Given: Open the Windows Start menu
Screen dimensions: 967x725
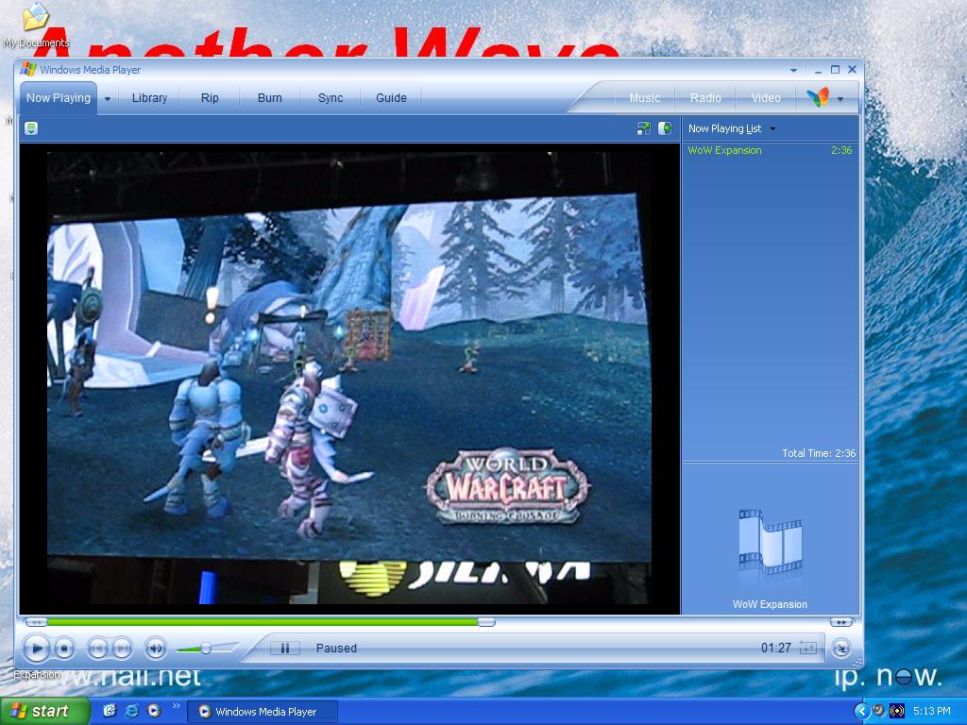Looking at the screenshot, I should point(44,711).
